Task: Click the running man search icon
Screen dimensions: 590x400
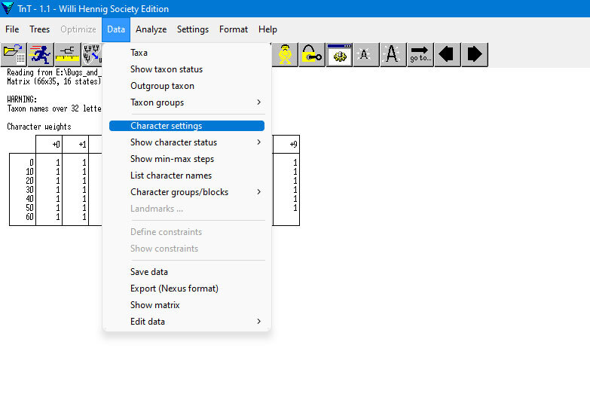Action: coord(41,54)
